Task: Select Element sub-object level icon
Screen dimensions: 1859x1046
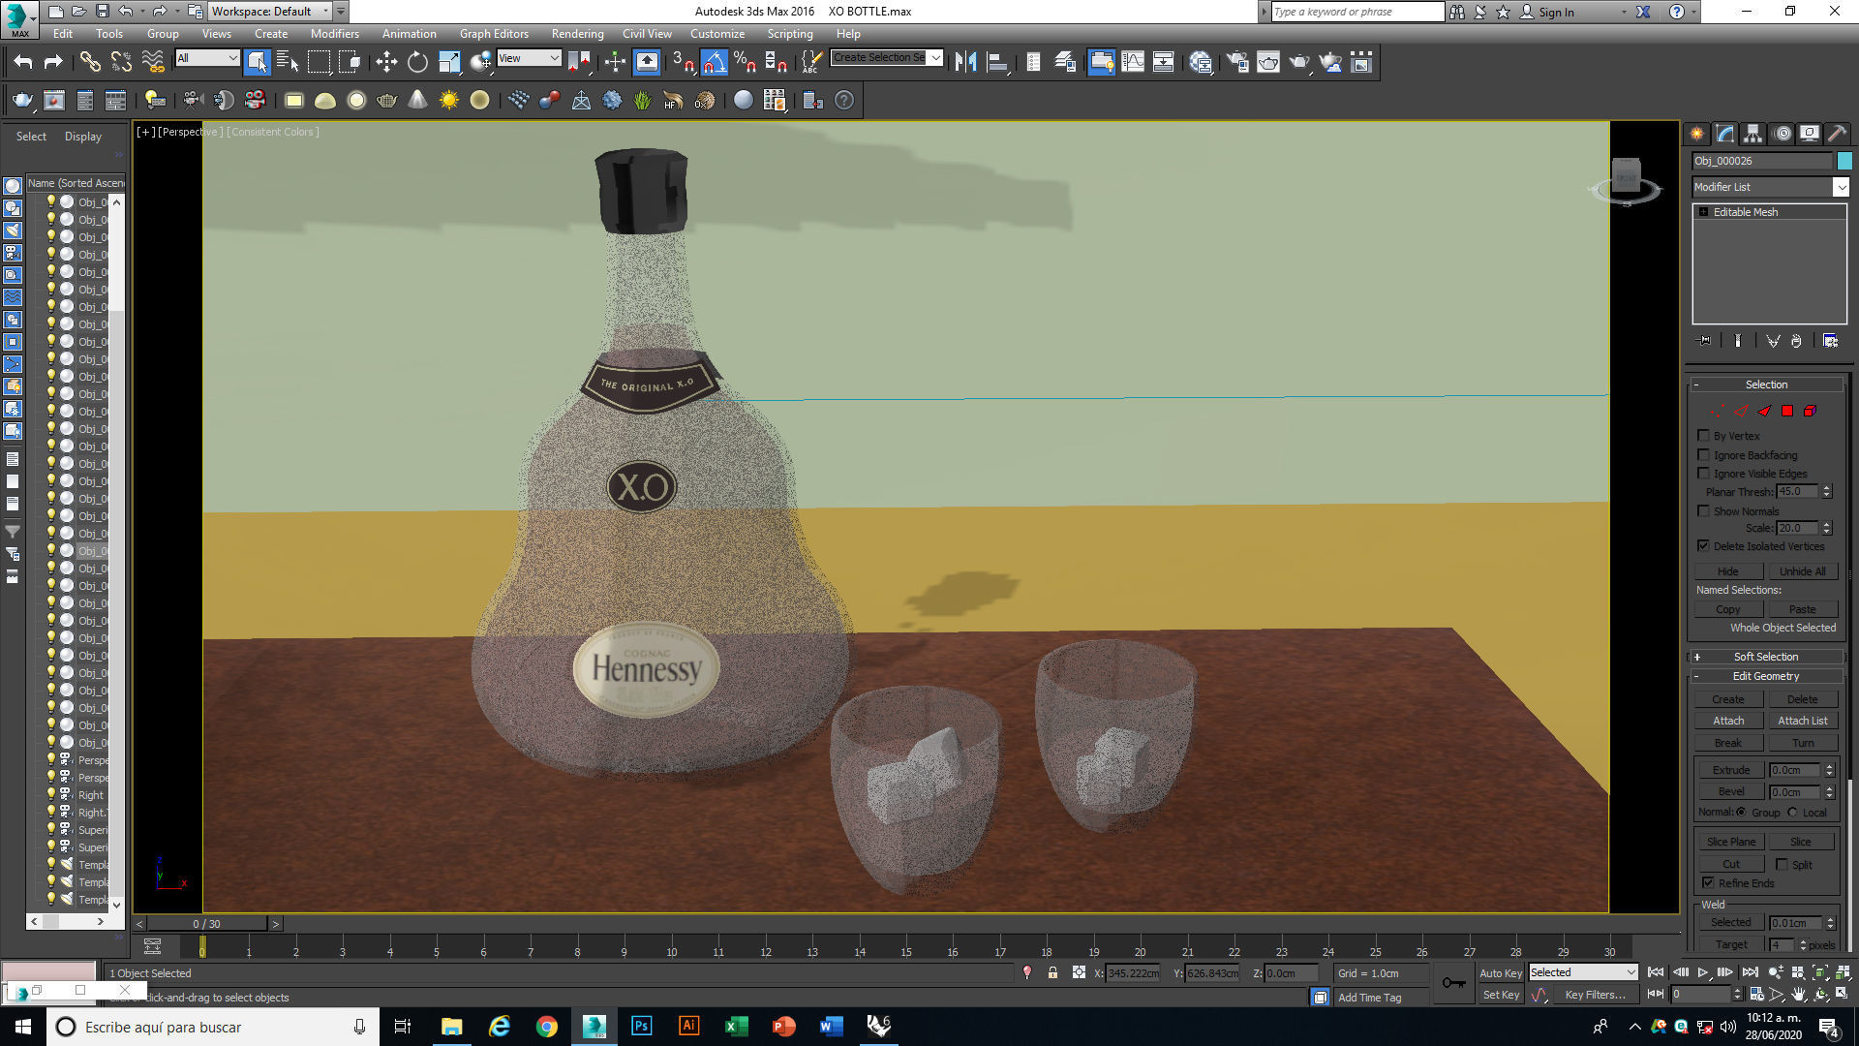Action: tap(1810, 412)
